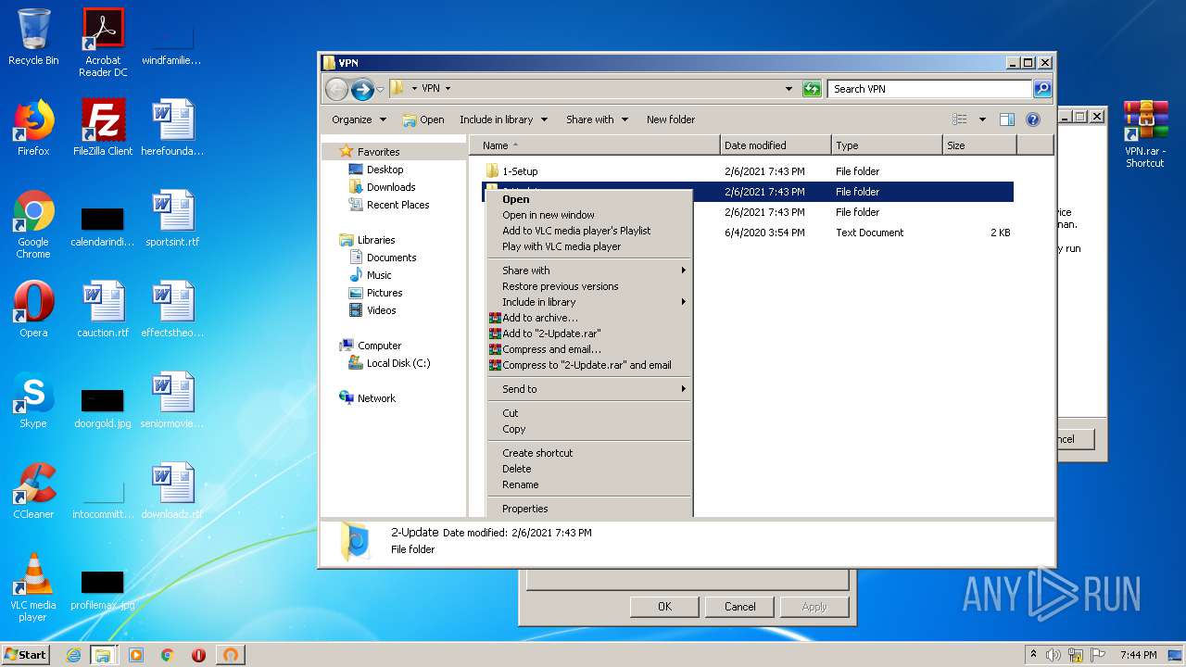Select Add to VLC media player's Playlist
1186x667 pixels.
[589, 231]
